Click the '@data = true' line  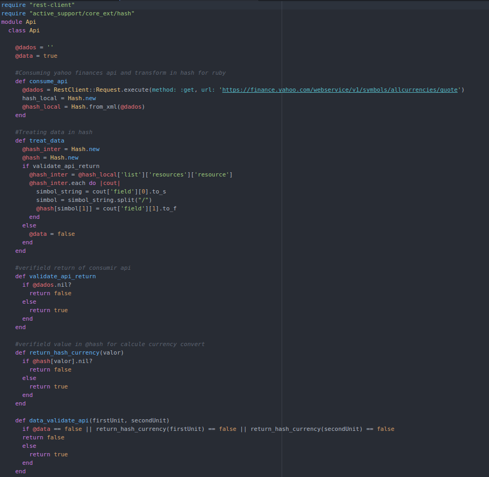pos(36,56)
